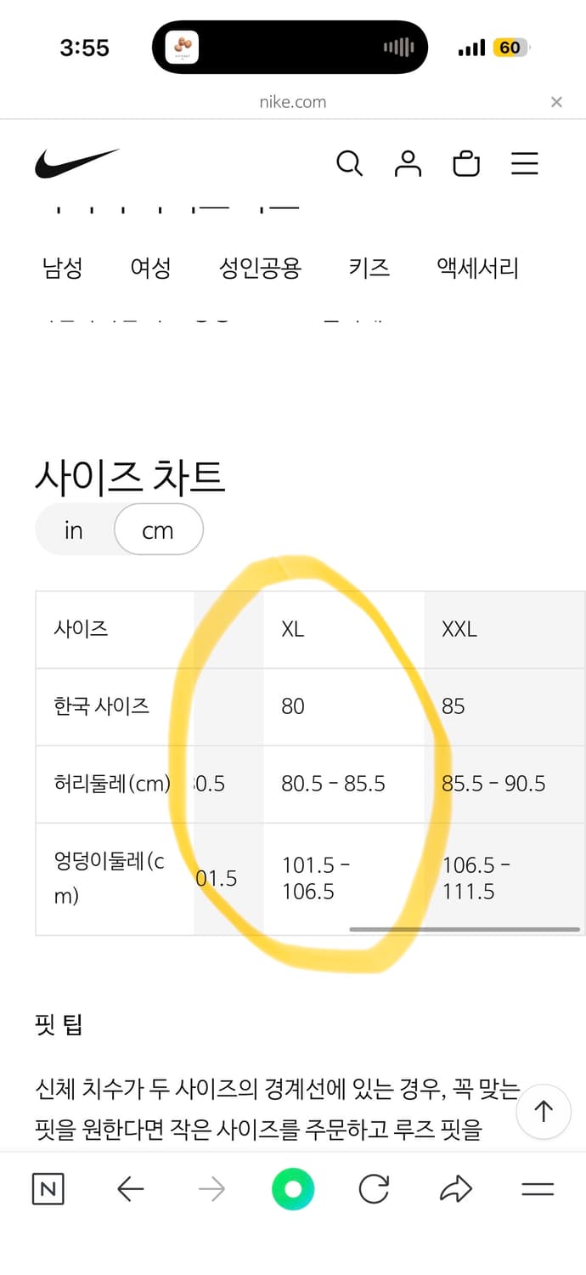Tap the Naver N home icon

48,1189
